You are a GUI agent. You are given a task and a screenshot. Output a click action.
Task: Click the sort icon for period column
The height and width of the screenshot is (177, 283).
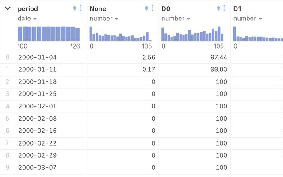click(74, 8)
